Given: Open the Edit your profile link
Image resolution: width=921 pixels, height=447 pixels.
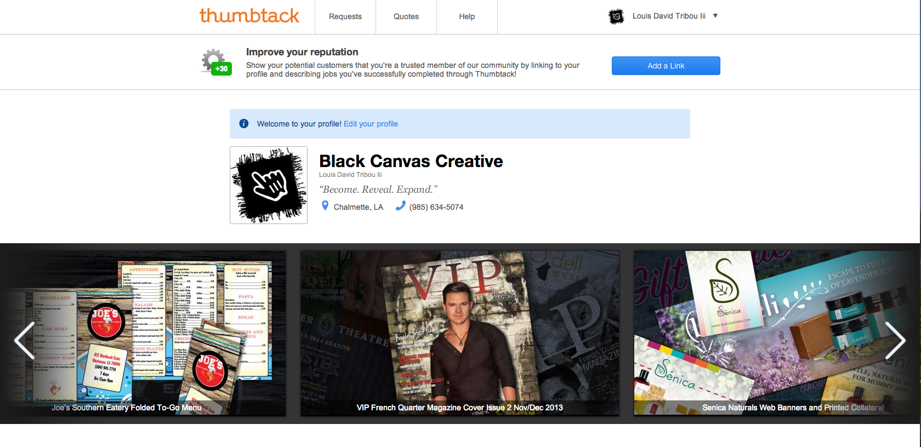Looking at the screenshot, I should point(371,124).
